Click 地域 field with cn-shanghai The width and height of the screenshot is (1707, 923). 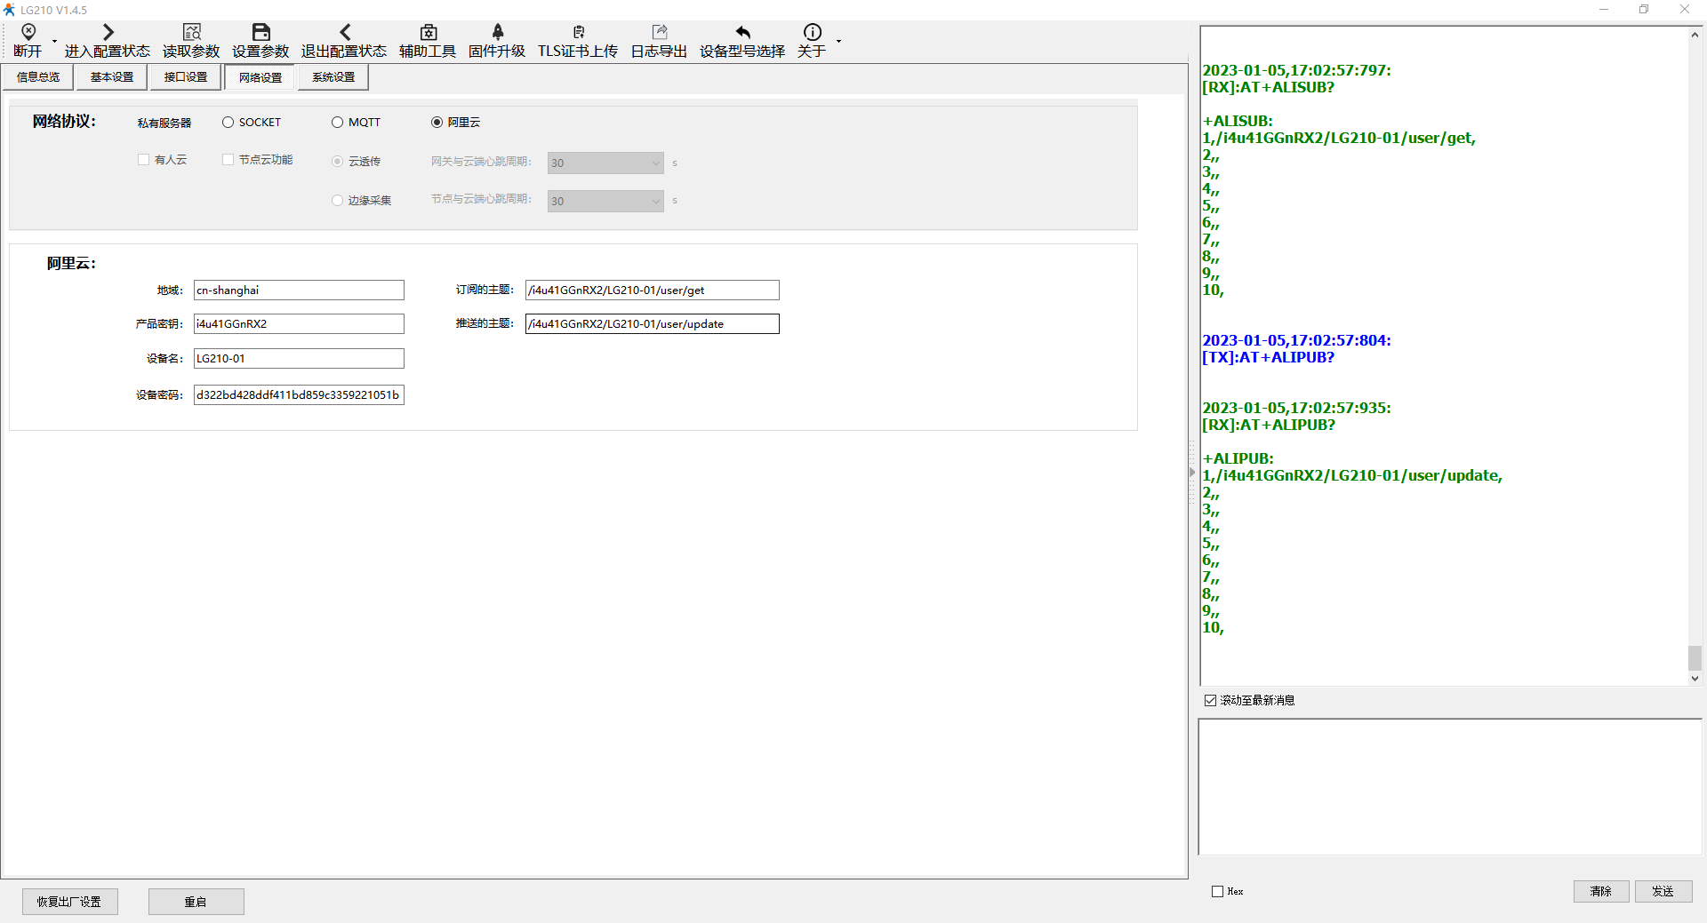pyautogui.click(x=299, y=290)
